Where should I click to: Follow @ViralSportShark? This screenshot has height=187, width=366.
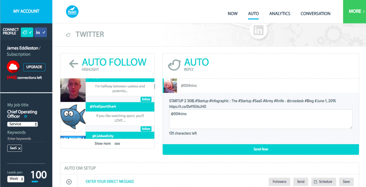coord(146,129)
